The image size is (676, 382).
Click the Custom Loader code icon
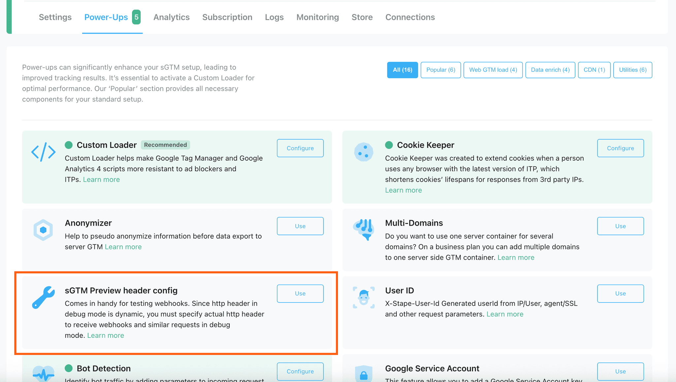(x=43, y=152)
